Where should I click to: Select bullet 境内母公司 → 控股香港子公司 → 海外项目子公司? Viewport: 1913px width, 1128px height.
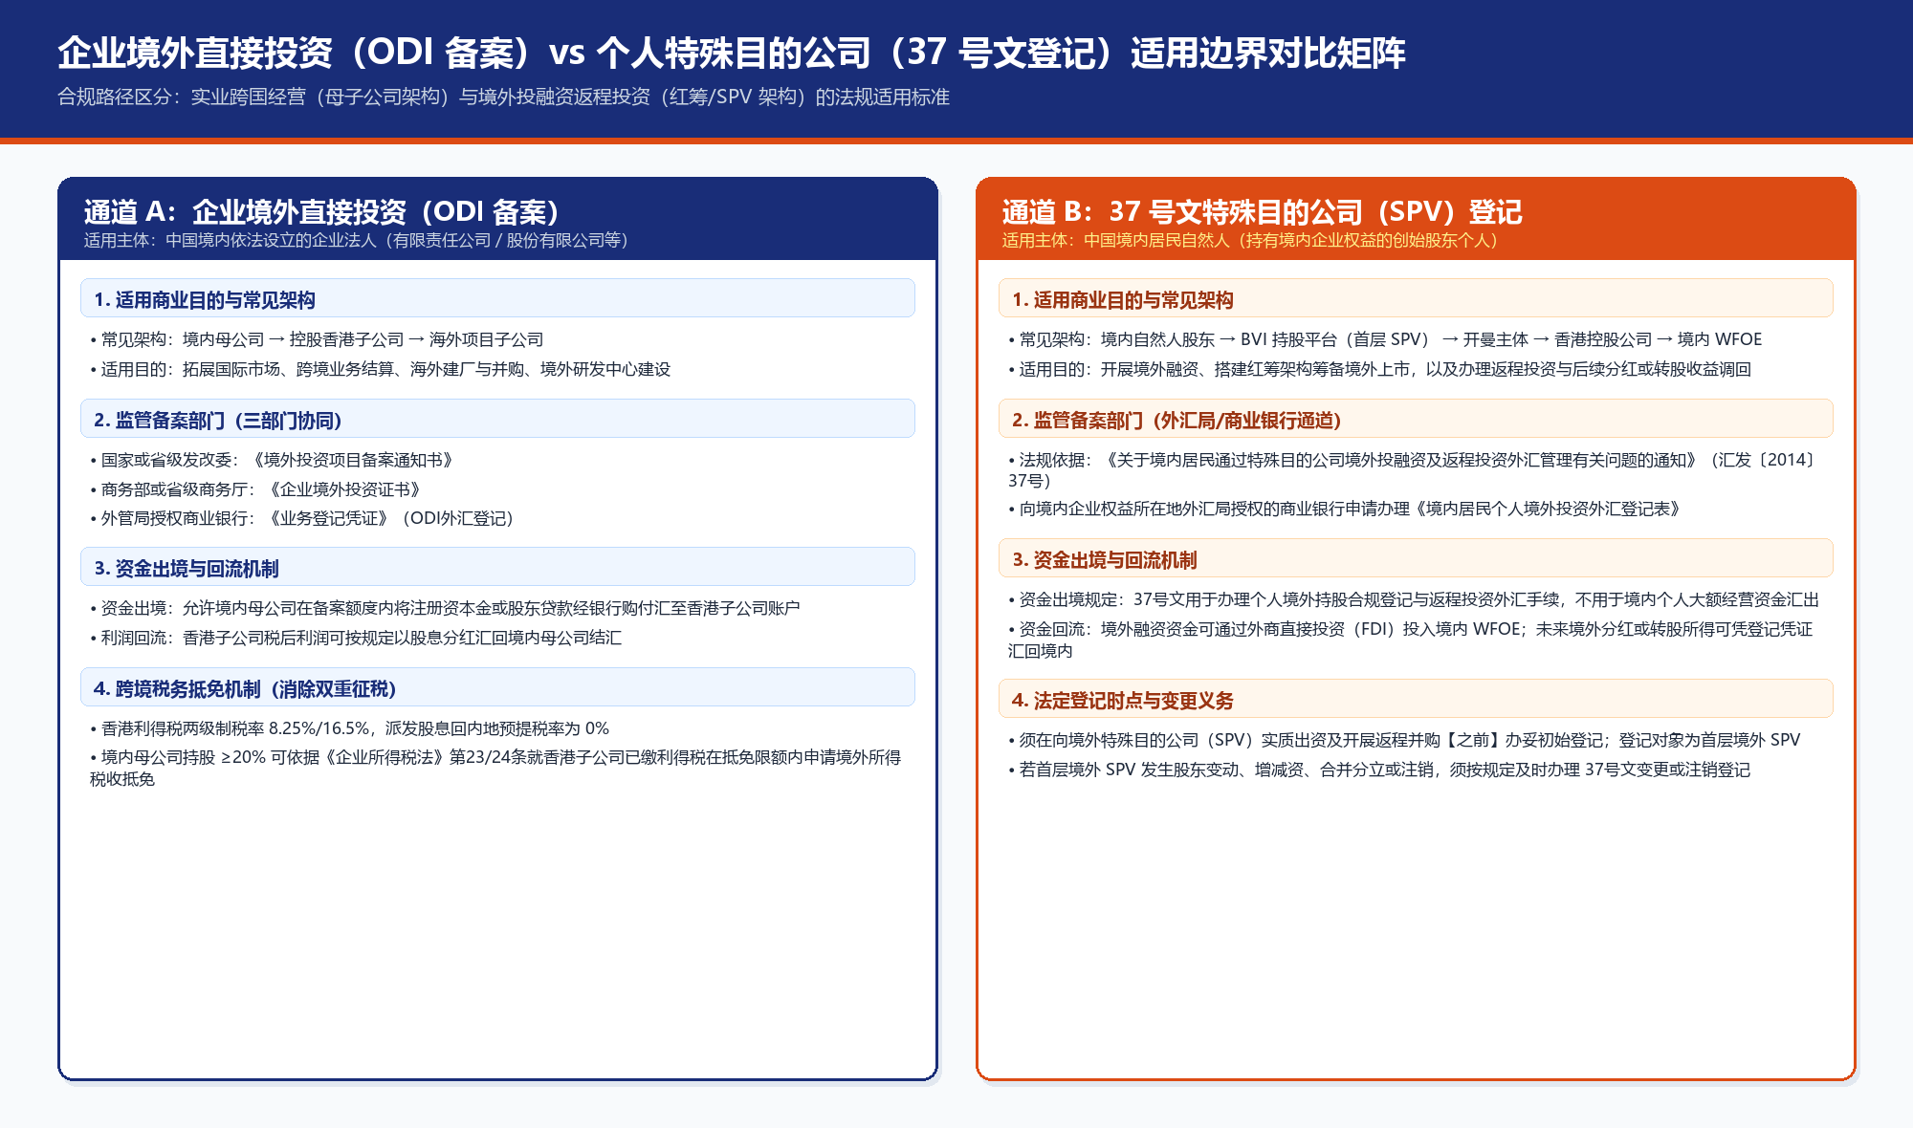tap(317, 339)
